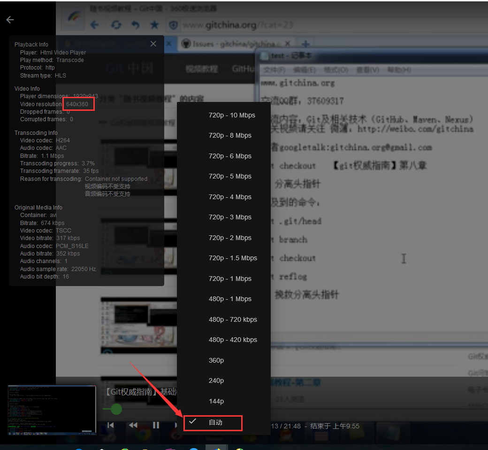
Task: Click the 'Transcoding Info' heading
Action: 36,133
